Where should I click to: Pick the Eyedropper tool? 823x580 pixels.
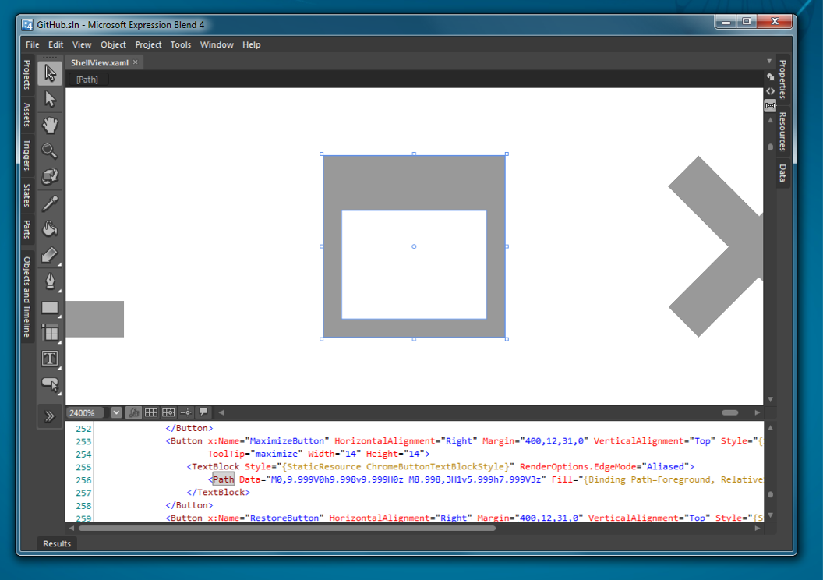click(51, 203)
